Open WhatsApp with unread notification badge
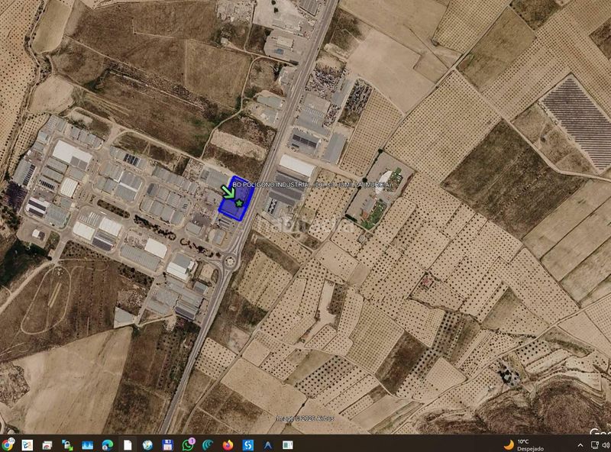The image size is (611, 452). pos(188,444)
